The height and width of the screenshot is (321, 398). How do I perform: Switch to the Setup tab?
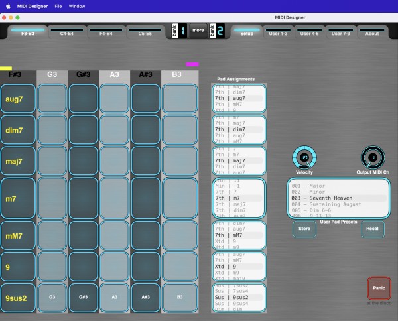click(247, 32)
